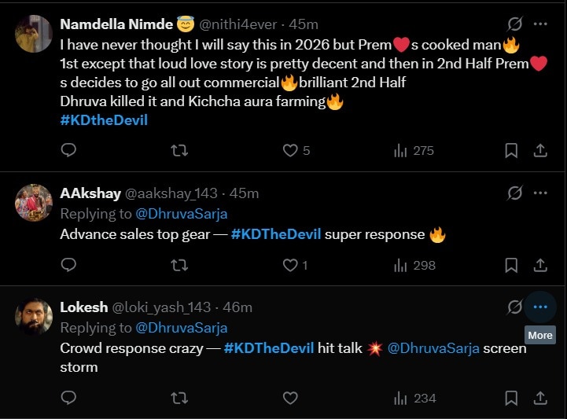567x419 pixels.
Task: Open More options on Namdella Nimde's post
Action: coord(540,24)
